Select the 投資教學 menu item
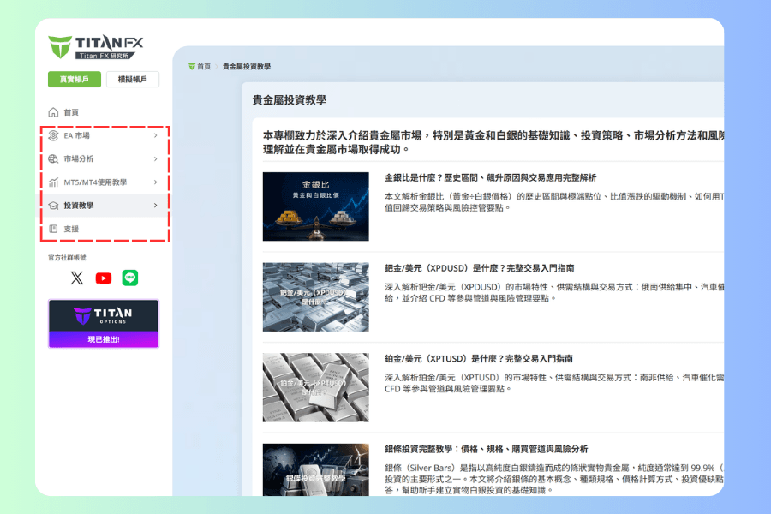Viewport: 771px width, 514px height. tap(104, 206)
